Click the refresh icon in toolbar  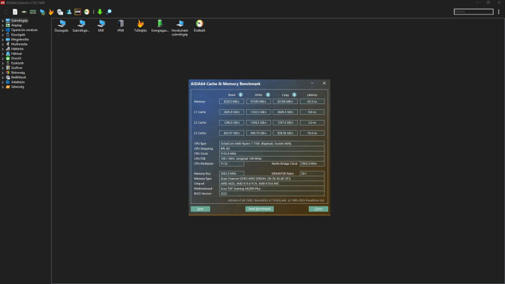click(x=6, y=12)
